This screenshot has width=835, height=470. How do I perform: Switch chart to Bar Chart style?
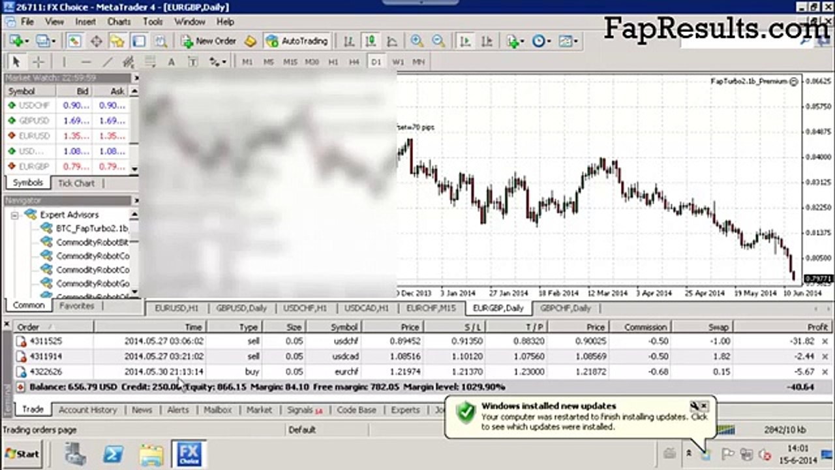(x=349, y=41)
